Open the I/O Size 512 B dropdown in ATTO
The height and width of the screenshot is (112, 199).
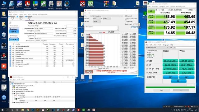[x=97, y=19]
